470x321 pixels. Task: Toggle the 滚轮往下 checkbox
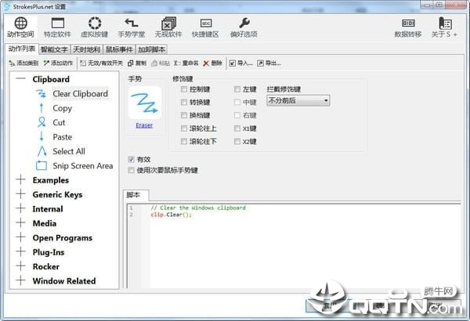184,142
